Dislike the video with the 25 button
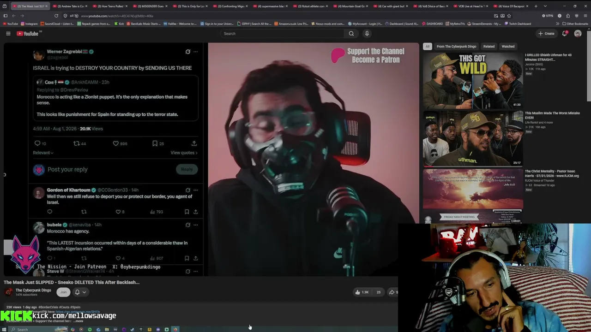 point(379,292)
